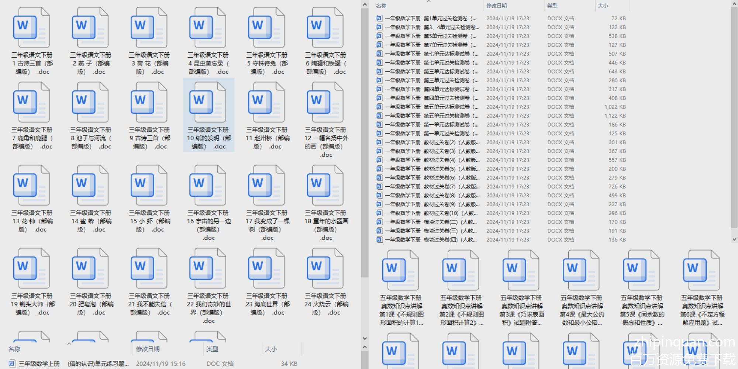
Task: Click the 1,122 KB size cell
Action: pos(615,115)
